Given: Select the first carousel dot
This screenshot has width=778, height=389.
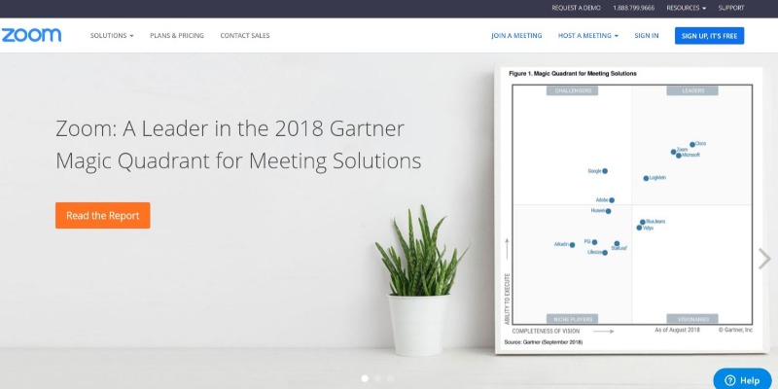Looking at the screenshot, I should (x=365, y=378).
